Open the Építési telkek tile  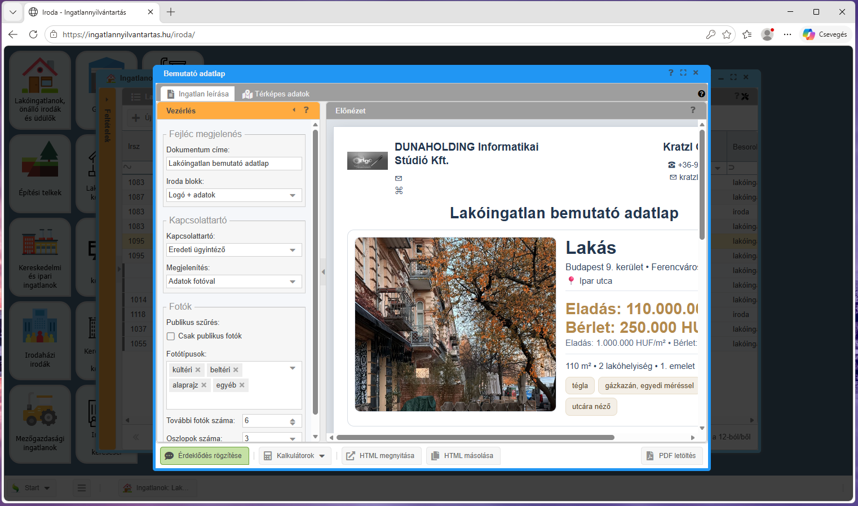pos(40,174)
